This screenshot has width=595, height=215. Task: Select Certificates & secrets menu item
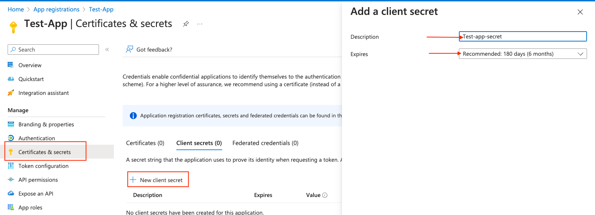pyautogui.click(x=44, y=152)
